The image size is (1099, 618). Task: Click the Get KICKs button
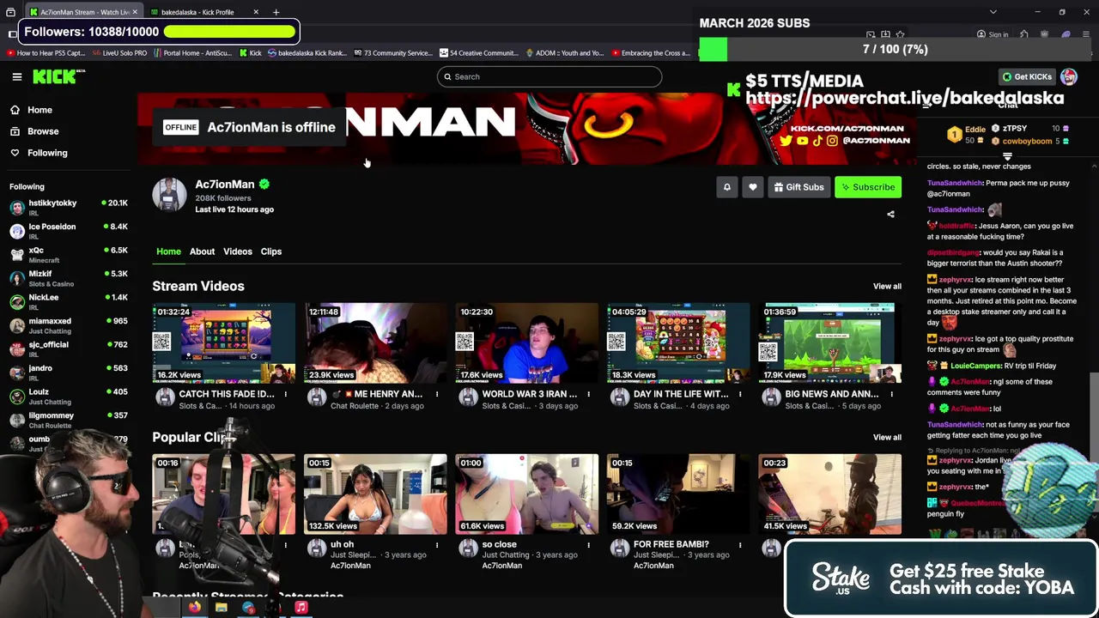click(1026, 76)
